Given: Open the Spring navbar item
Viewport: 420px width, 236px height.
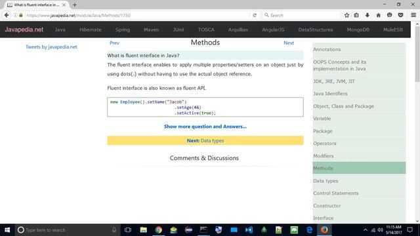Looking at the screenshot, I should coord(123,29).
